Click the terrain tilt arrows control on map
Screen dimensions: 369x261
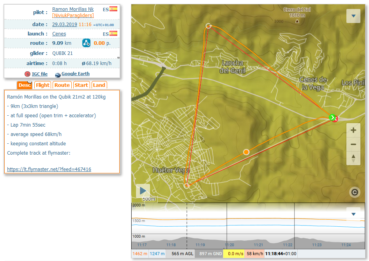coord(353,159)
